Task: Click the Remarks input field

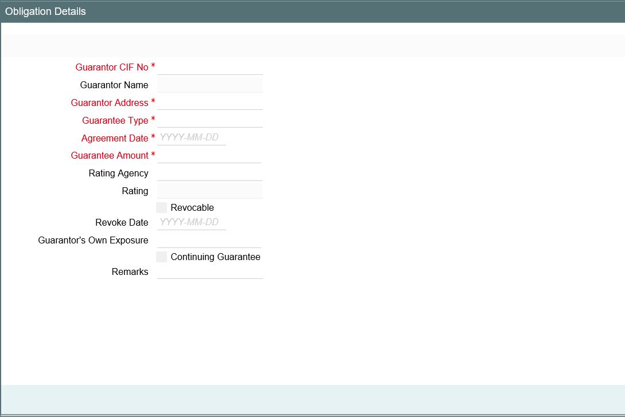Action: pos(209,272)
